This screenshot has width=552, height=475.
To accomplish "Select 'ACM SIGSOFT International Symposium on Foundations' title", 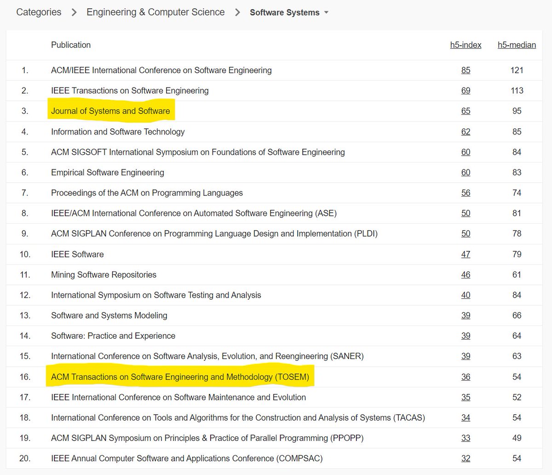I will point(198,152).
